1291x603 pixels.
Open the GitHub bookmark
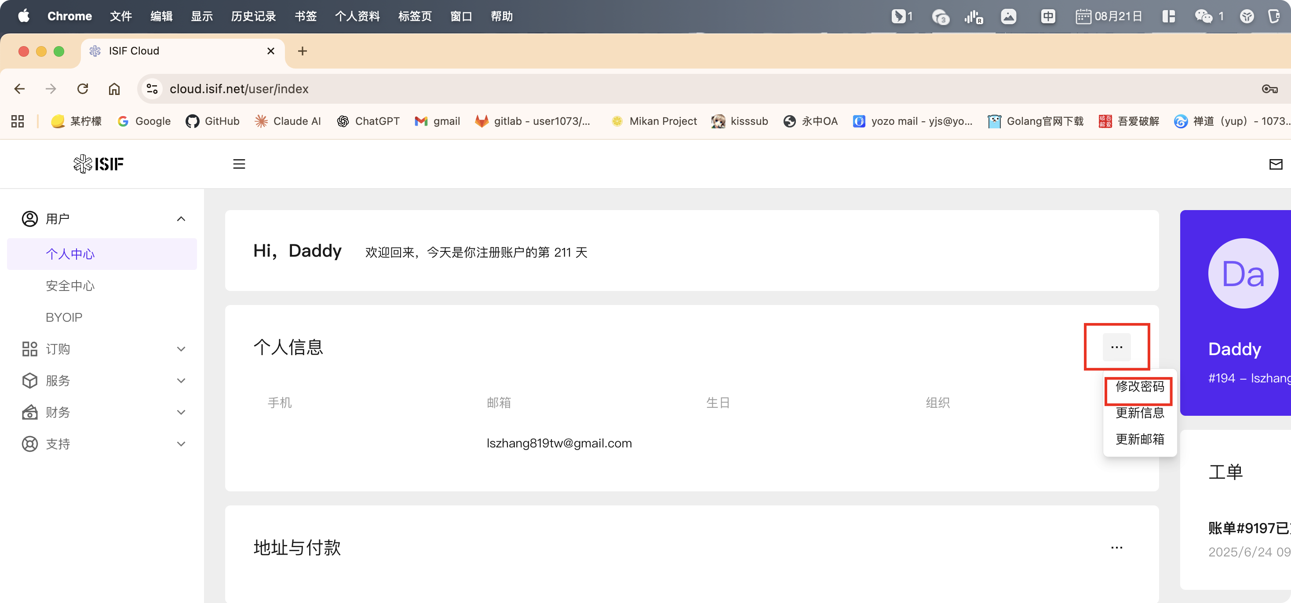[212, 121]
